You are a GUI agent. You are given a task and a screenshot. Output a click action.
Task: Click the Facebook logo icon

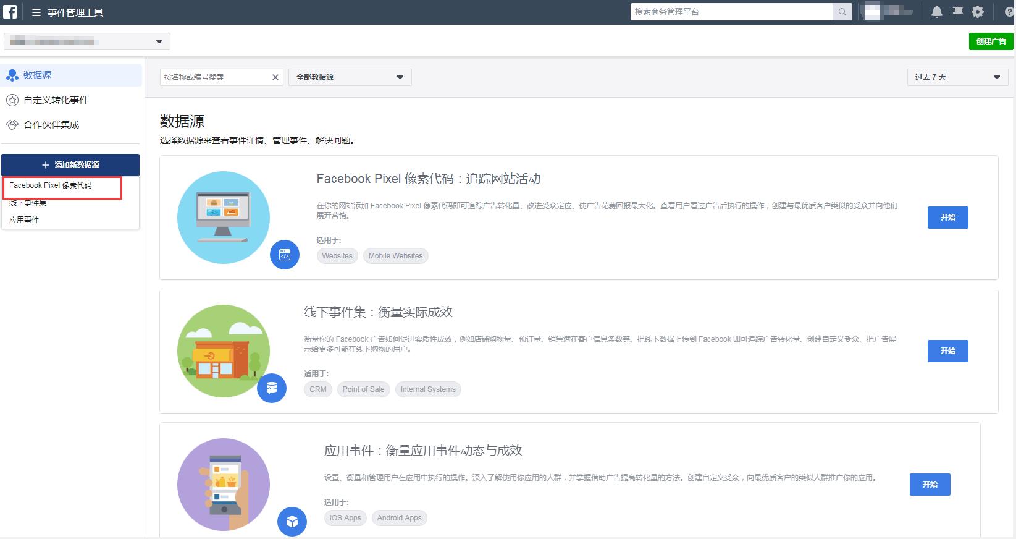click(10, 12)
